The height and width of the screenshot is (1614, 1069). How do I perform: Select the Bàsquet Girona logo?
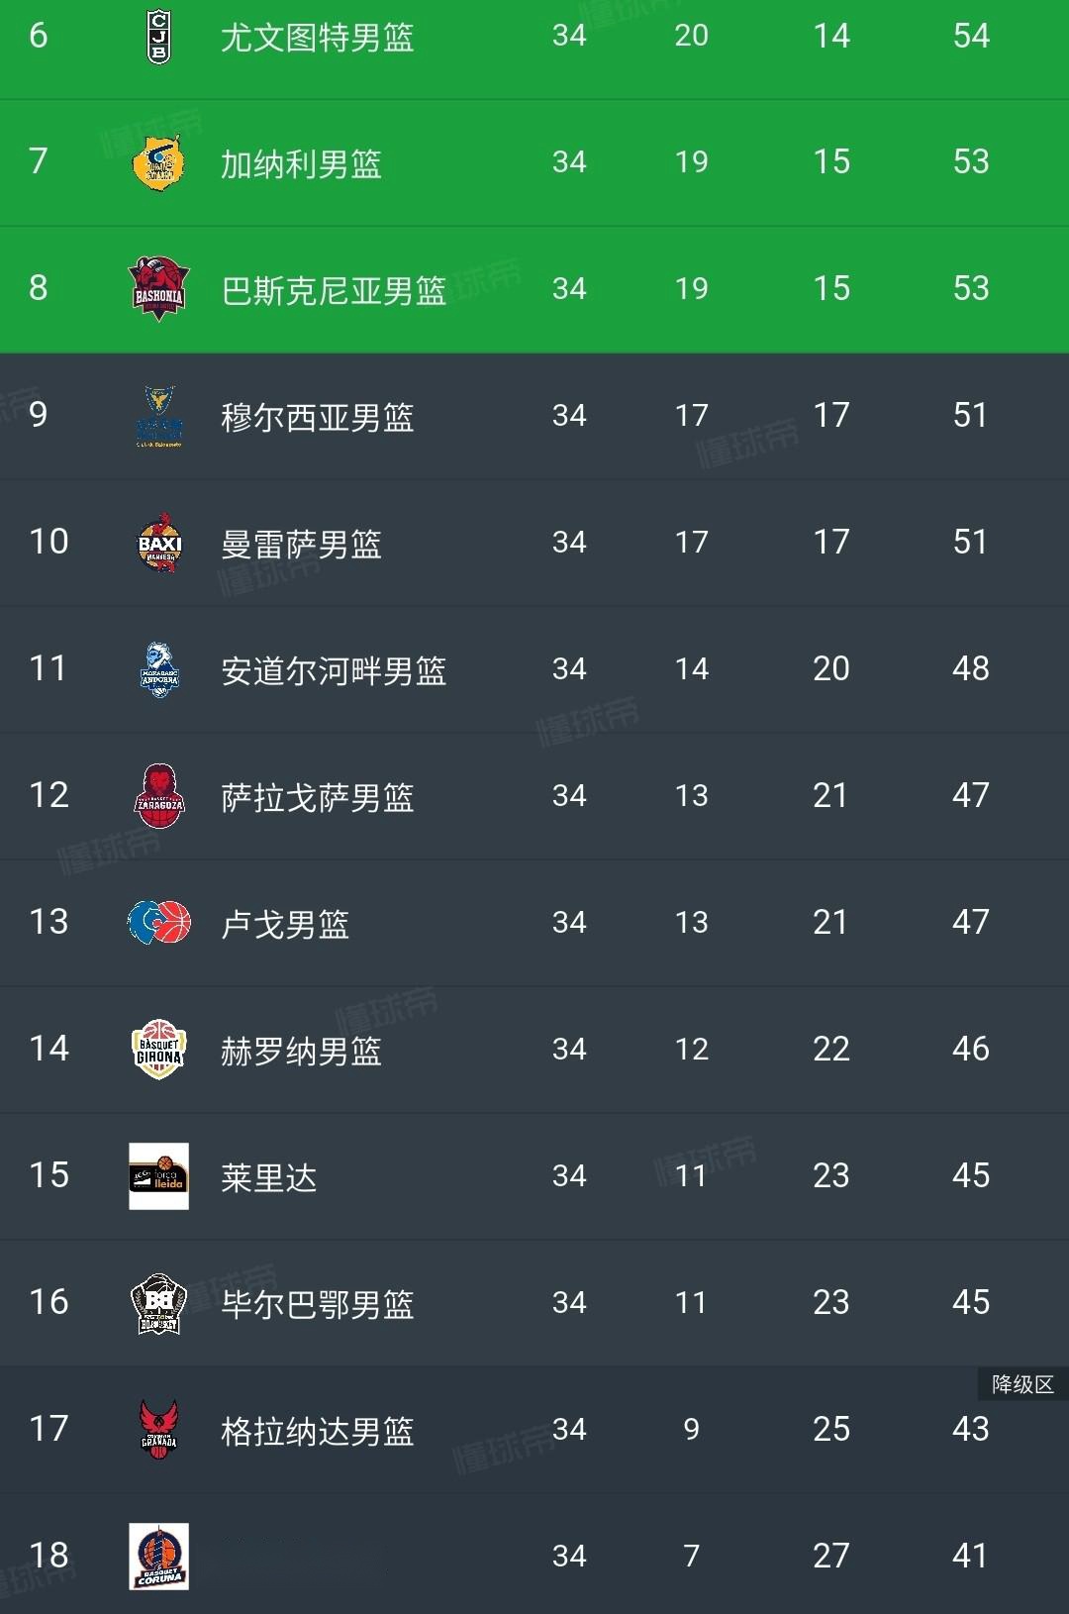[158, 1050]
